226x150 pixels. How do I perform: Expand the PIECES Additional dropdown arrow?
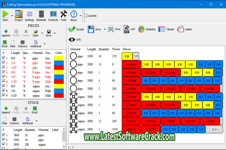[x=45, y=44]
